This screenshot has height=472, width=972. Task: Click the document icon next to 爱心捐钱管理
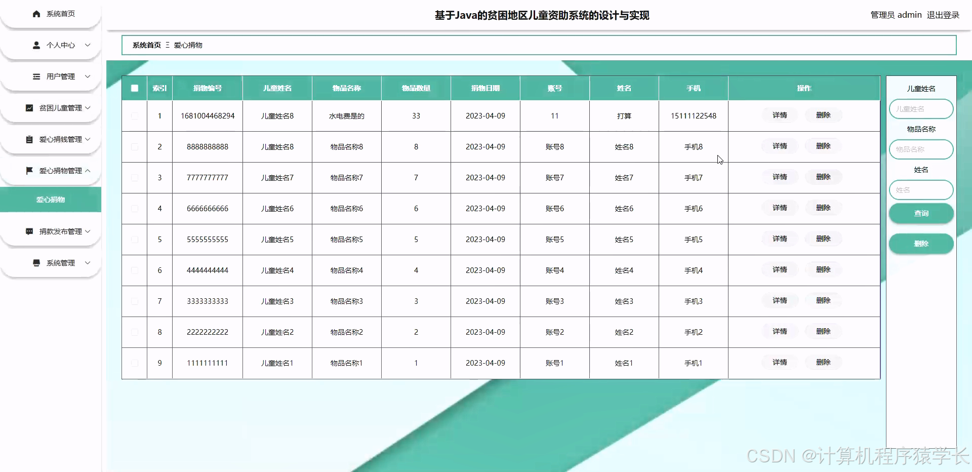click(x=29, y=139)
